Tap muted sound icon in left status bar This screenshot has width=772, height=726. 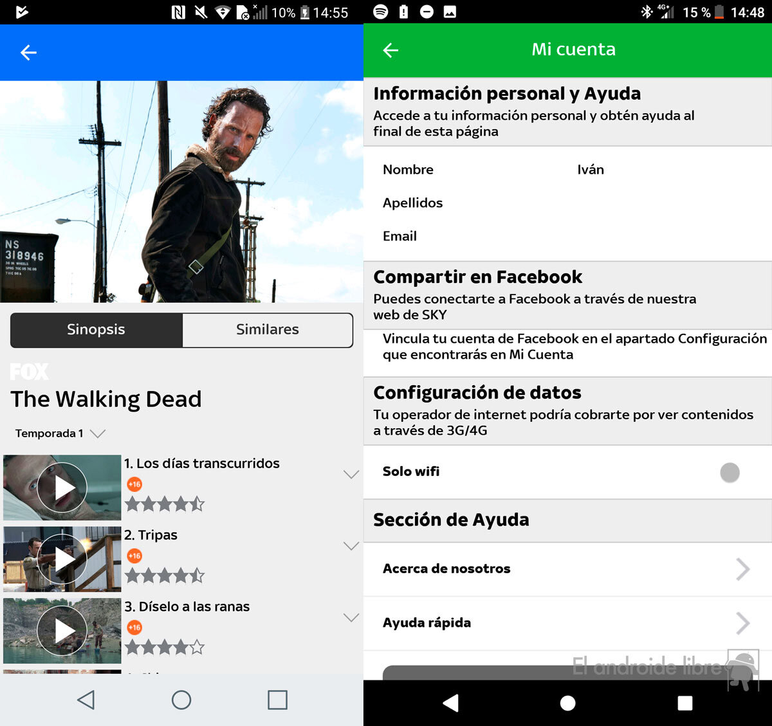201,12
